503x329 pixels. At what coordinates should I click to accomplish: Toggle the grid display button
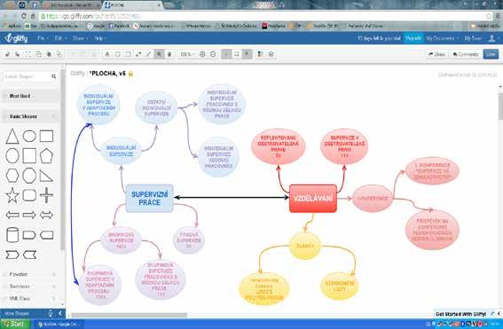tap(226, 54)
